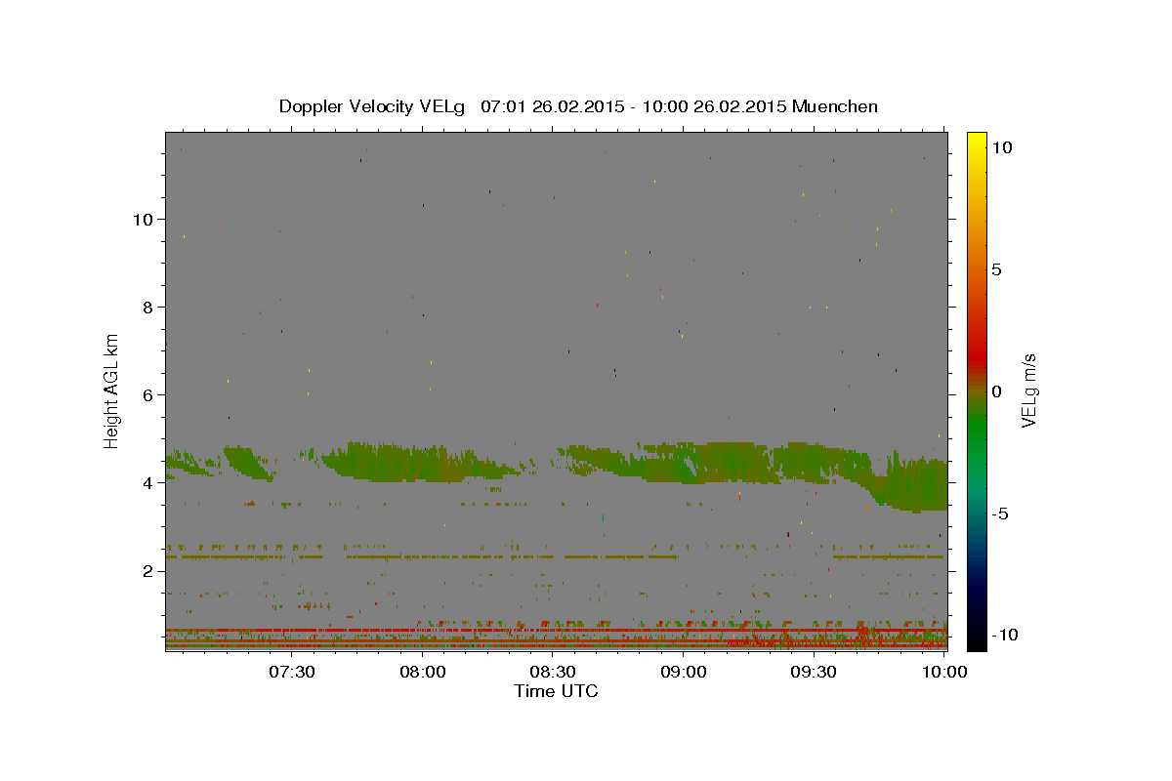Click the red horizontal band near the ground
Viewport: 1172px width, 781px height.
click(556, 630)
